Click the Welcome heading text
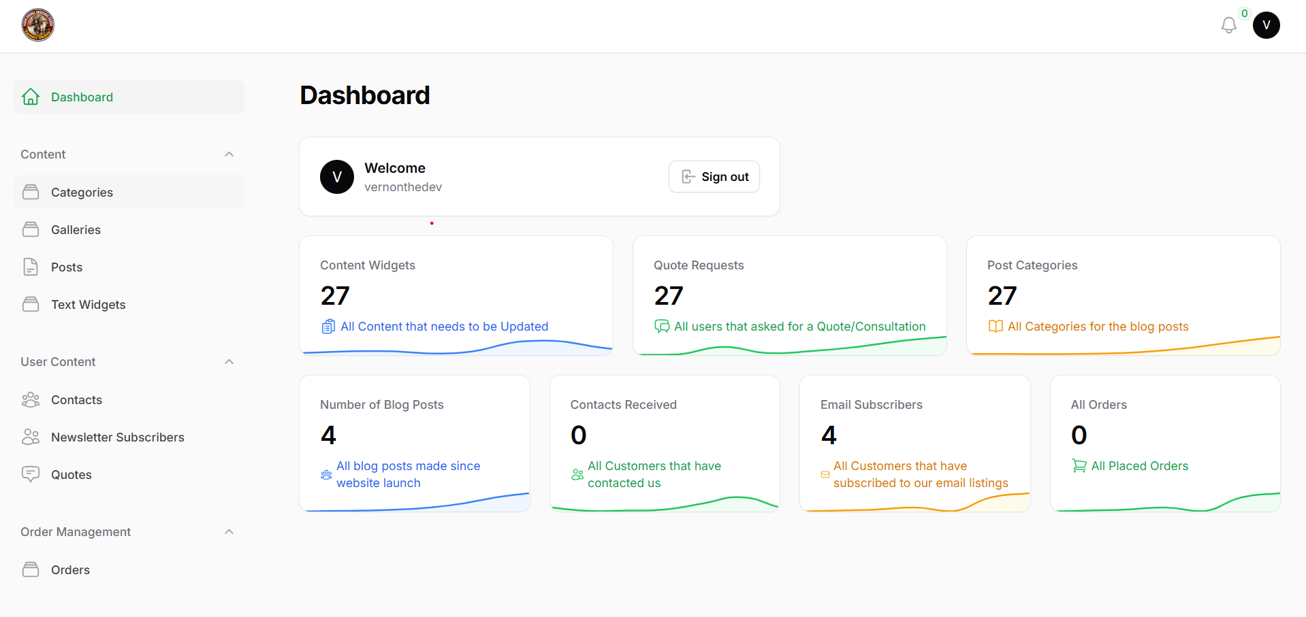 (x=395, y=168)
